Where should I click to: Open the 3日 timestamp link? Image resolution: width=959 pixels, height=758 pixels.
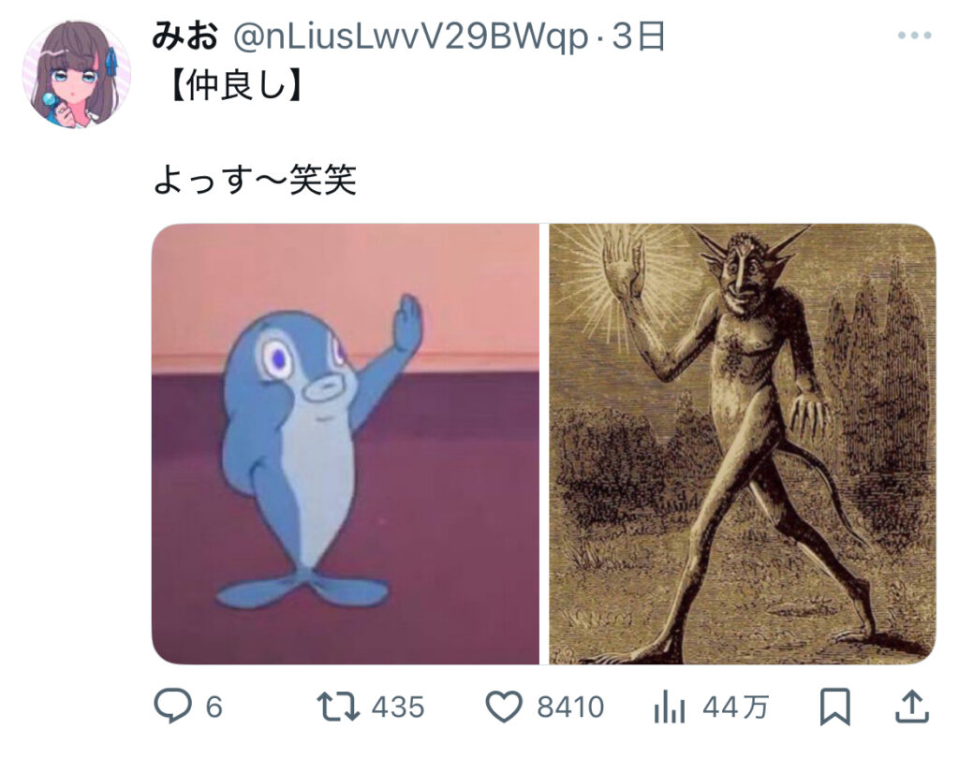(638, 36)
